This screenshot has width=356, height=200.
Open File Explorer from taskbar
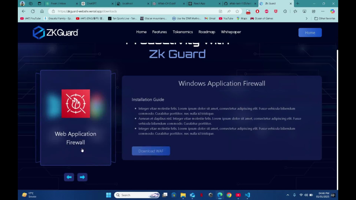[x=183, y=195]
